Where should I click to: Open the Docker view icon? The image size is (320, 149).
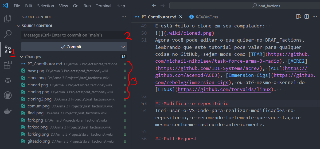point(8,111)
